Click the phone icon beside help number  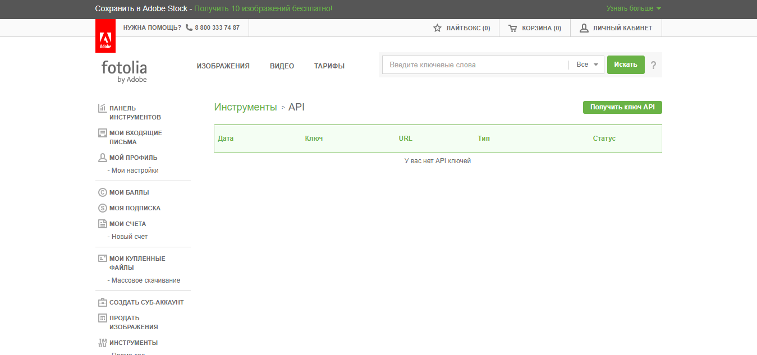click(189, 27)
